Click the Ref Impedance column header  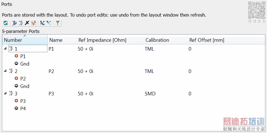coord(102,40)
